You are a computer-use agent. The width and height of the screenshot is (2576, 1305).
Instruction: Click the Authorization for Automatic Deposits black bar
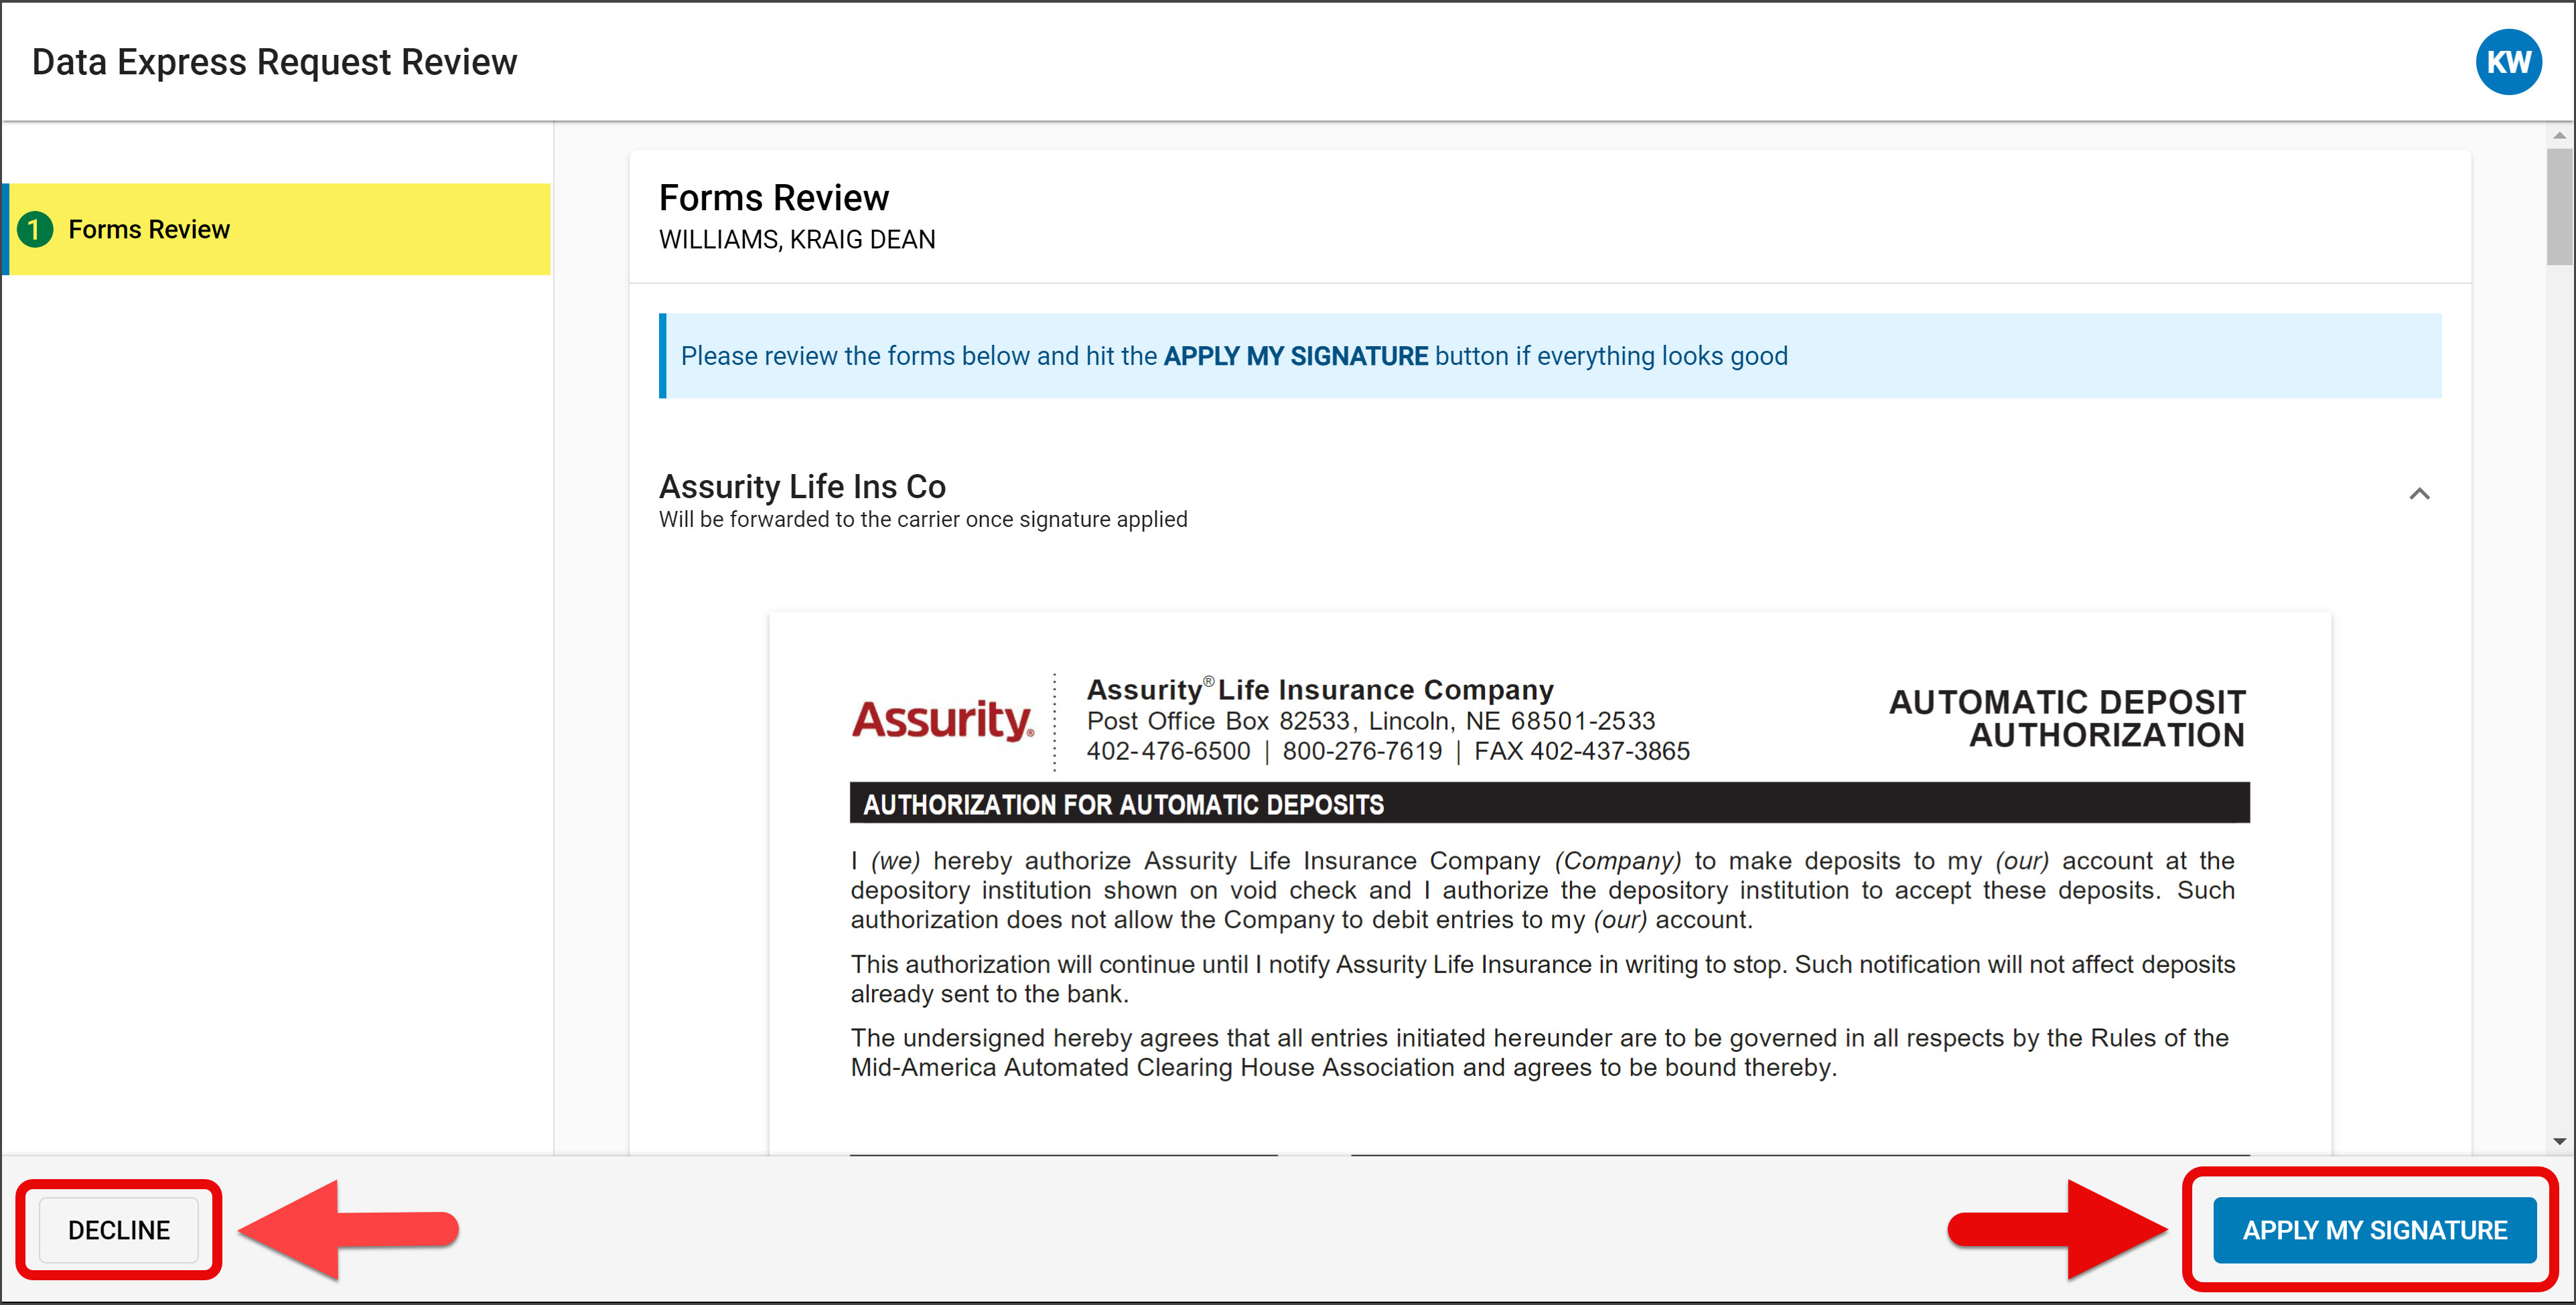pyautogui.click(x=1548, y=804)
